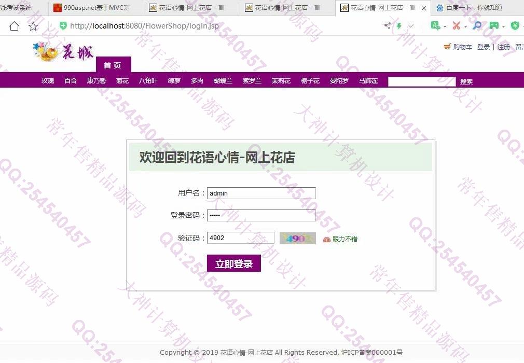Click the captcha image to refresh

click(x=297, y=239)
